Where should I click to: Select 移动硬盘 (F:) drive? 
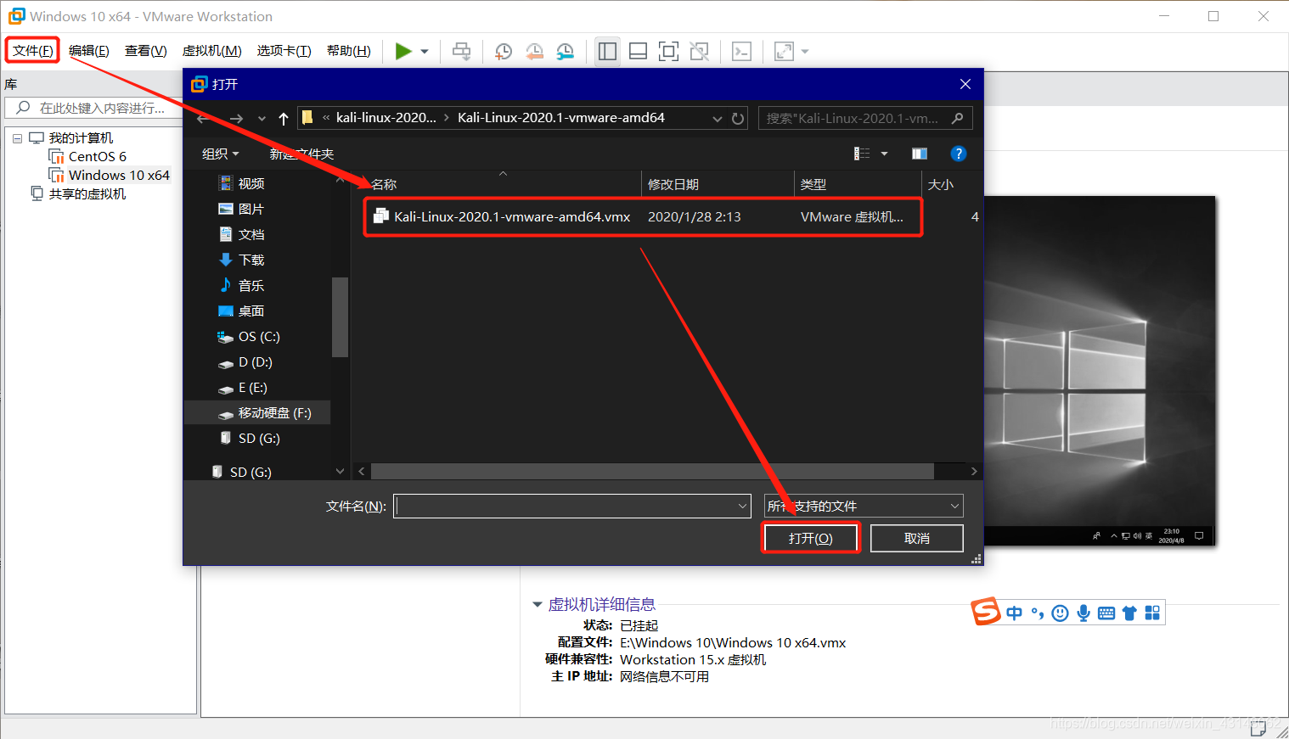257,412
